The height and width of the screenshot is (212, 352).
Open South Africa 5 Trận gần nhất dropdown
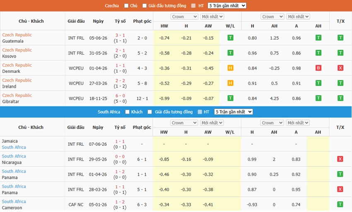pos(234,112)
